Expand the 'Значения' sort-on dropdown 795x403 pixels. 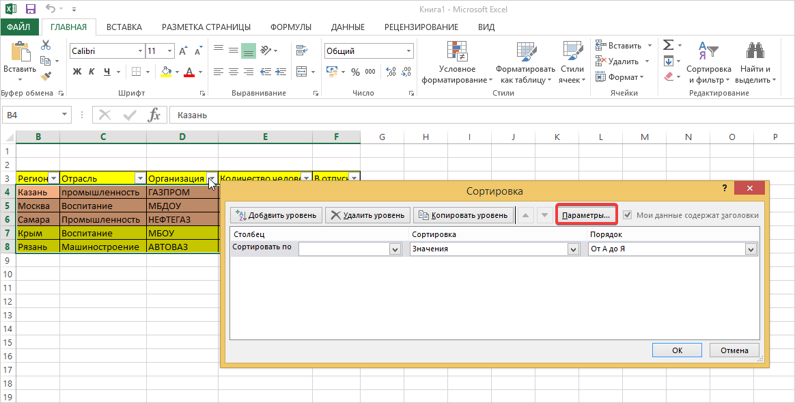pyautogui.click(x=573, y=250)
